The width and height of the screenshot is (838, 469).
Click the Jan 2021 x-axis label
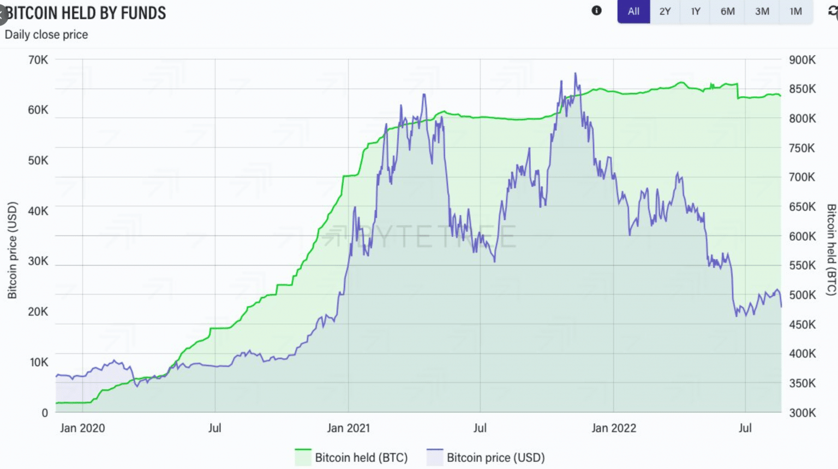pos(348,428)
